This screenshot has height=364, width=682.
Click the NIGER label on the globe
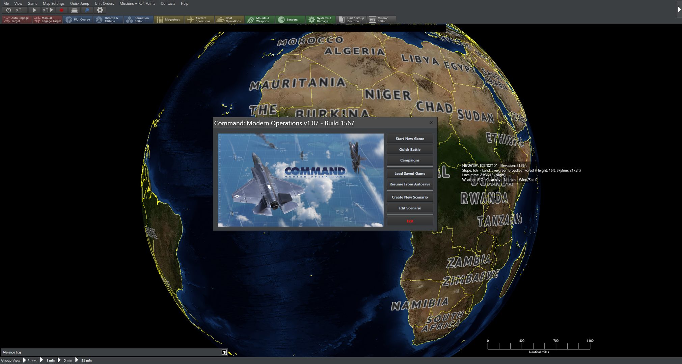[x=388, y=94]
